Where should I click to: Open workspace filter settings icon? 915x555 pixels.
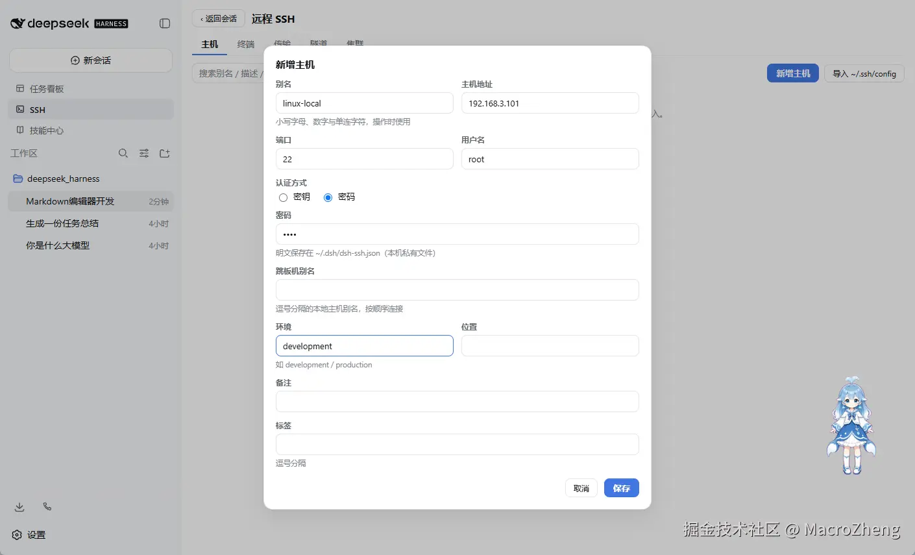coord(144,153)
